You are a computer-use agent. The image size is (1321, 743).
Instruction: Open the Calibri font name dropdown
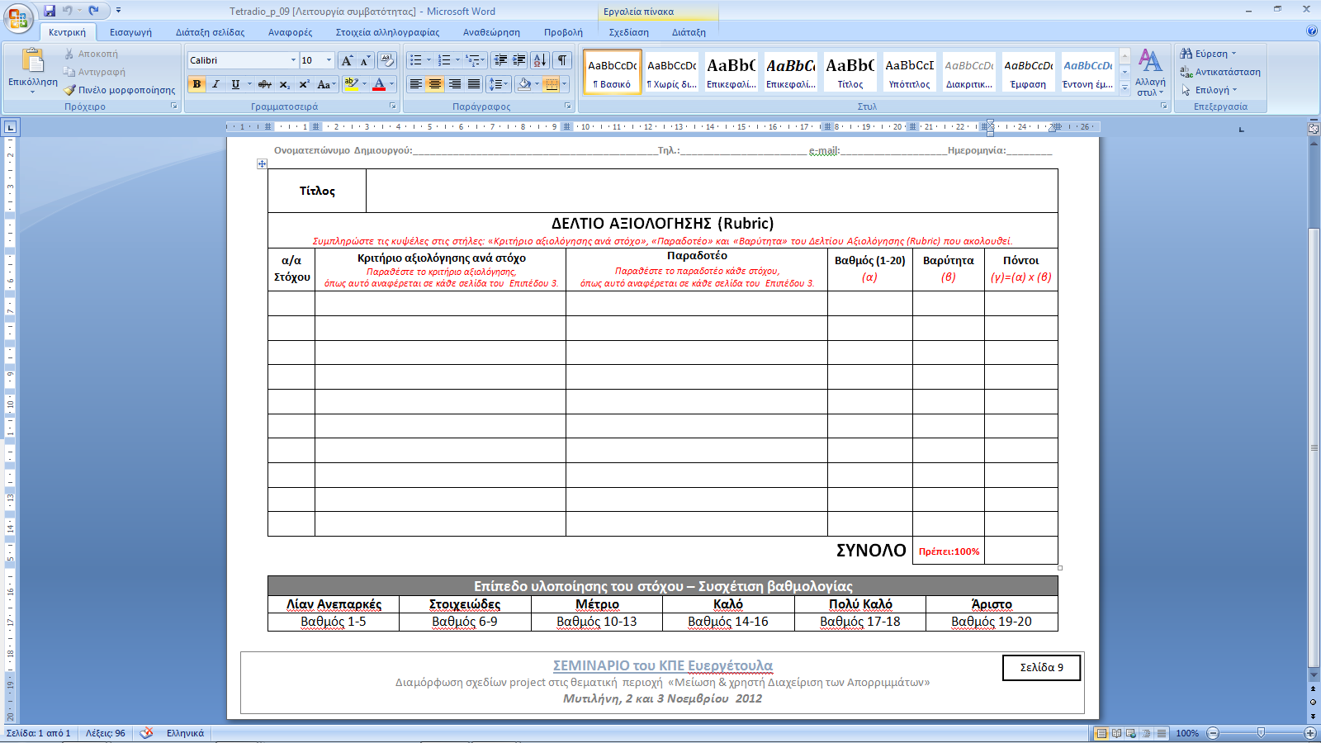click(293, 60)
